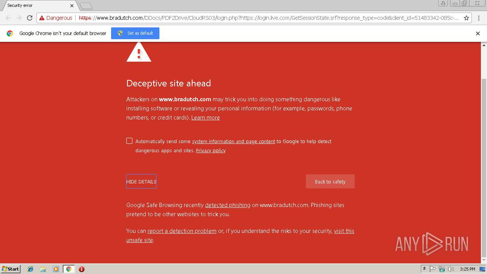This screenshot has height=274, width=487.
Task: Open the detected phishing link
Action: click(x=228, y=205)
